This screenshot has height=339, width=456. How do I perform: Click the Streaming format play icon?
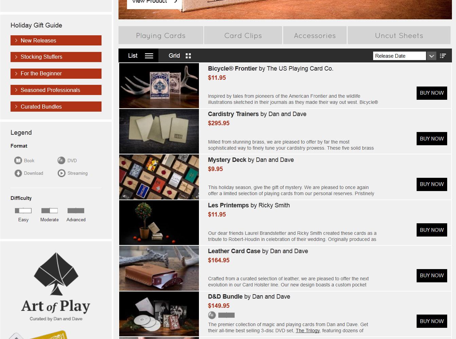tap(61, 173)
